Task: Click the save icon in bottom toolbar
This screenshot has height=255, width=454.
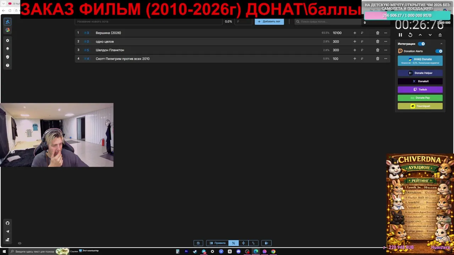Action: [x=198, y=243]
